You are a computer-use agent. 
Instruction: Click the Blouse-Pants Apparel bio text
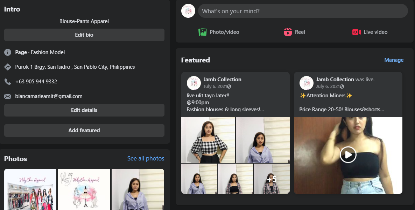tap(84, 21)
